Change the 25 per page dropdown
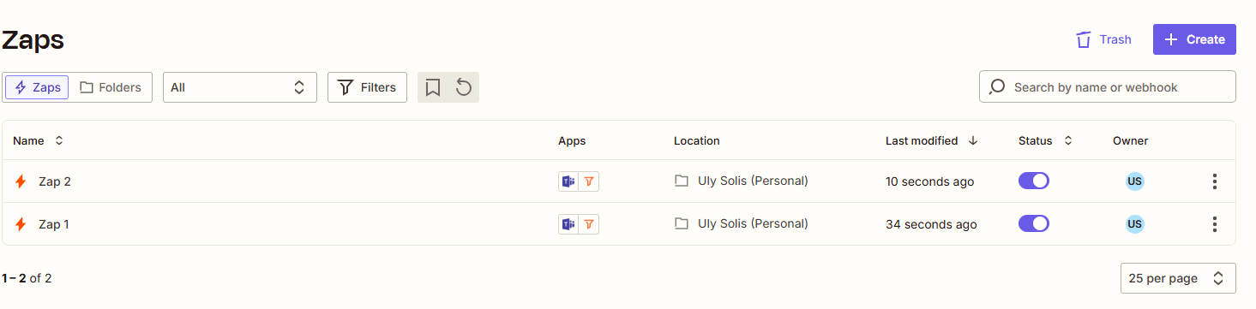 (x=1178, y=278)
